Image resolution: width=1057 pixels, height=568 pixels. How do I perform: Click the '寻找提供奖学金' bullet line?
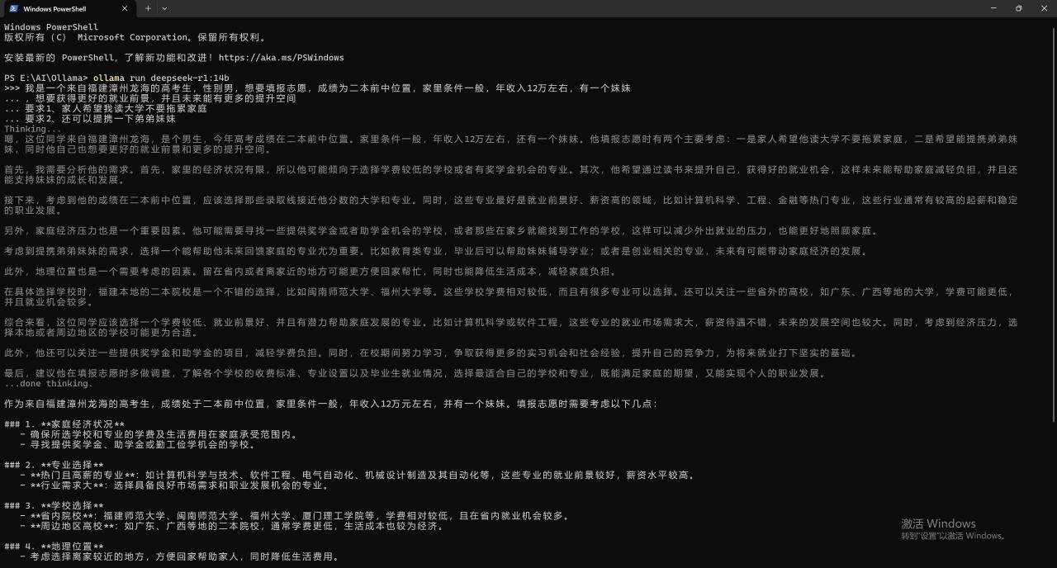[138, 444]
